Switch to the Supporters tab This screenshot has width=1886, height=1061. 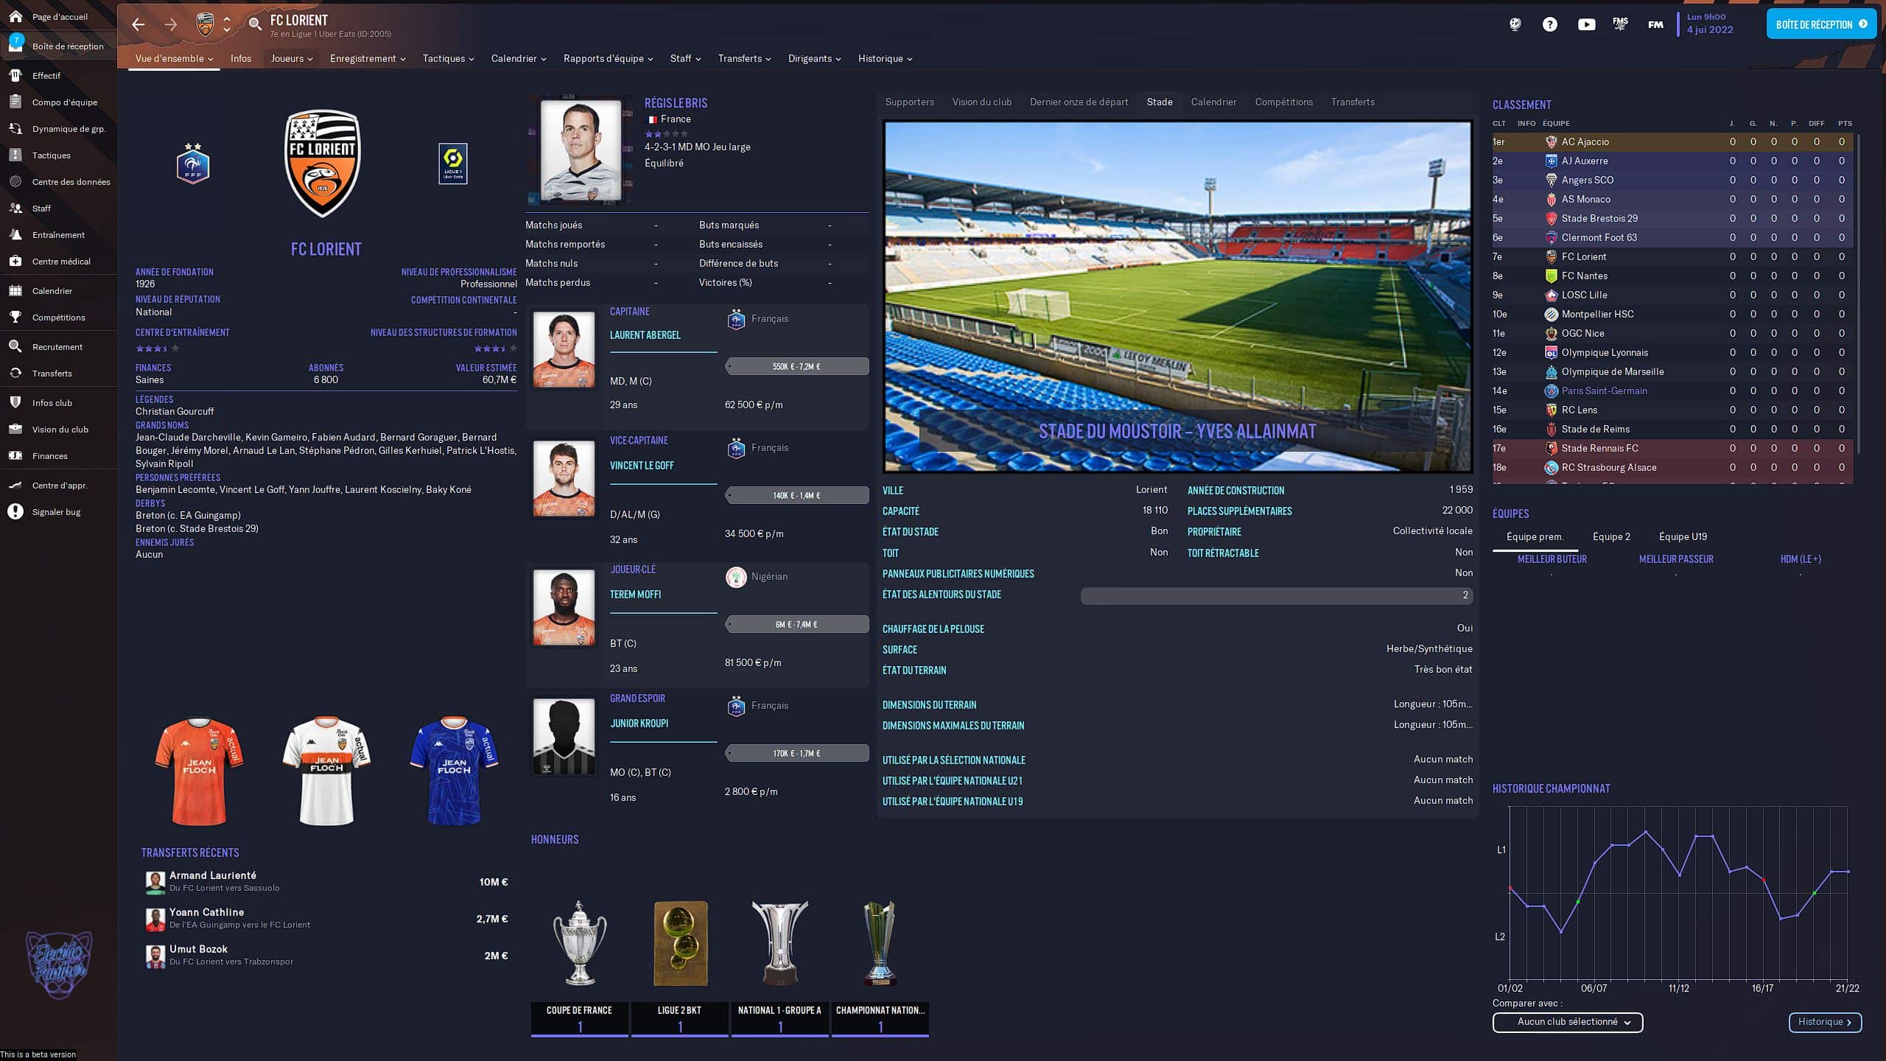(909, 102)
